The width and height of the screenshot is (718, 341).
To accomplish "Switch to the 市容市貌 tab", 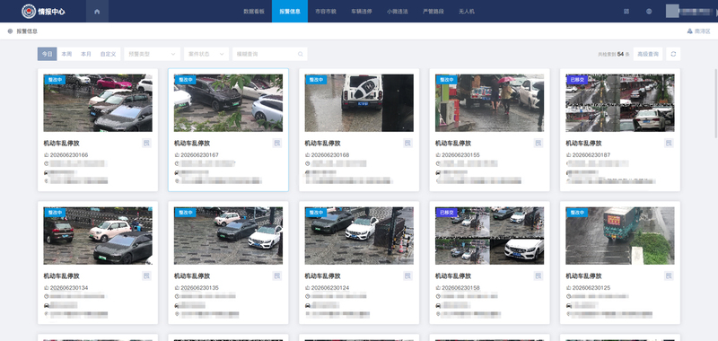I will (326, 12).
